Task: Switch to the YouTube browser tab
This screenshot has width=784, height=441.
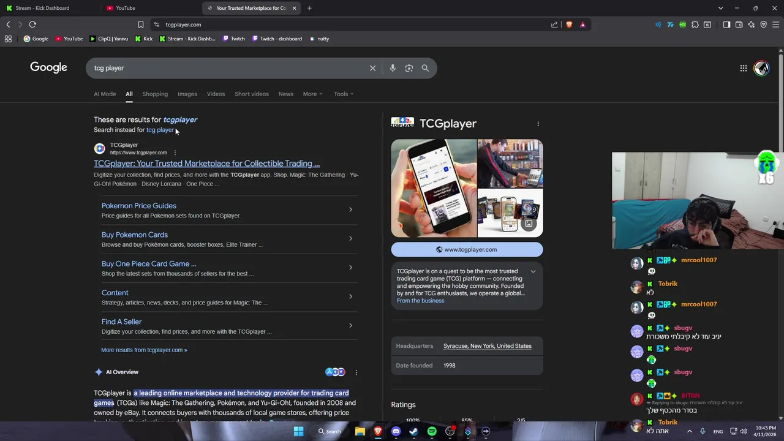Action: [x=150, y=8]
